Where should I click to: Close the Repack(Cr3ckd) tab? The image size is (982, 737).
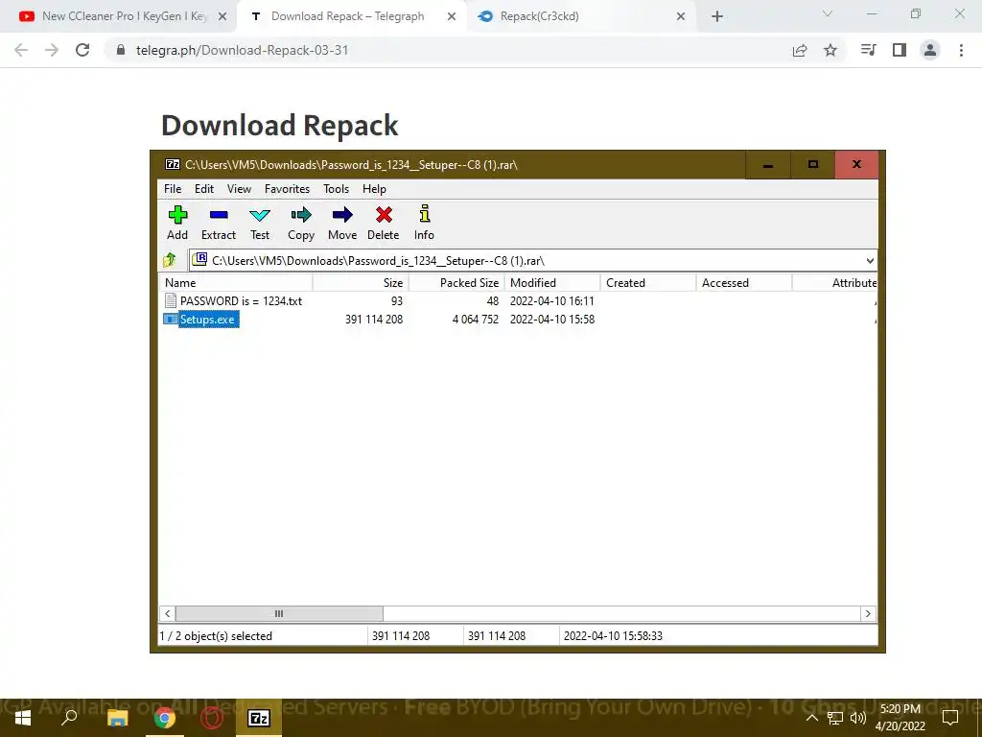[x=681, y=16]
